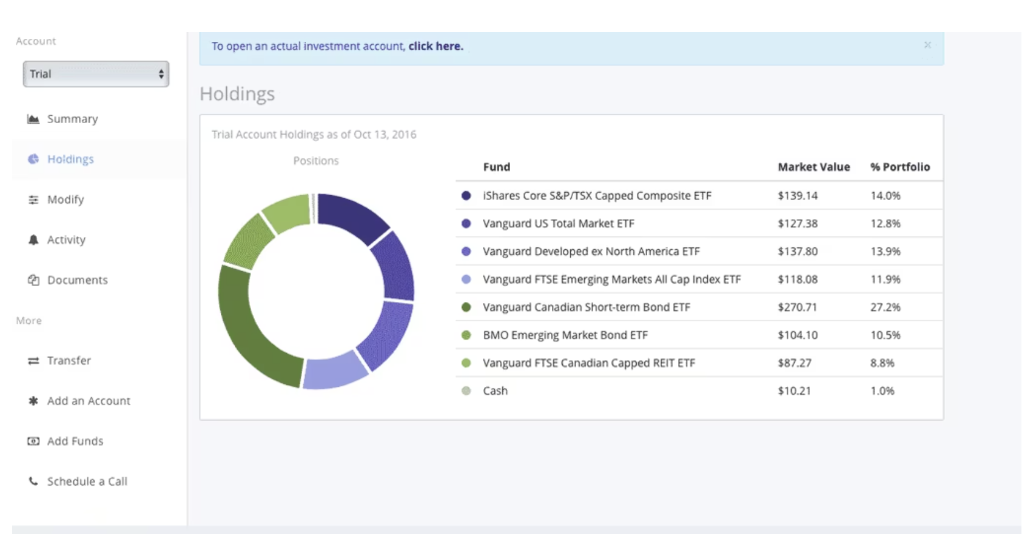Choose Add an Account
The height and width of the screenshot is (559, 1036).
click(89, 401)
